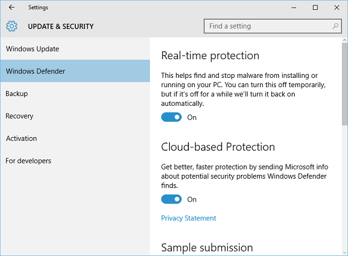Click scrollbar down arrow
This screenshot has height=256, width=348.
[x=345, y=253]
